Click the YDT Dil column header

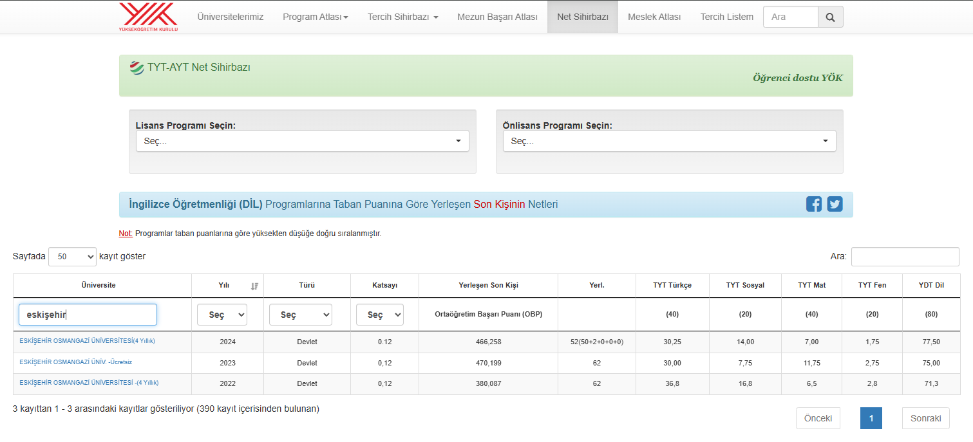pyautogui.click(x=931, y=285)
